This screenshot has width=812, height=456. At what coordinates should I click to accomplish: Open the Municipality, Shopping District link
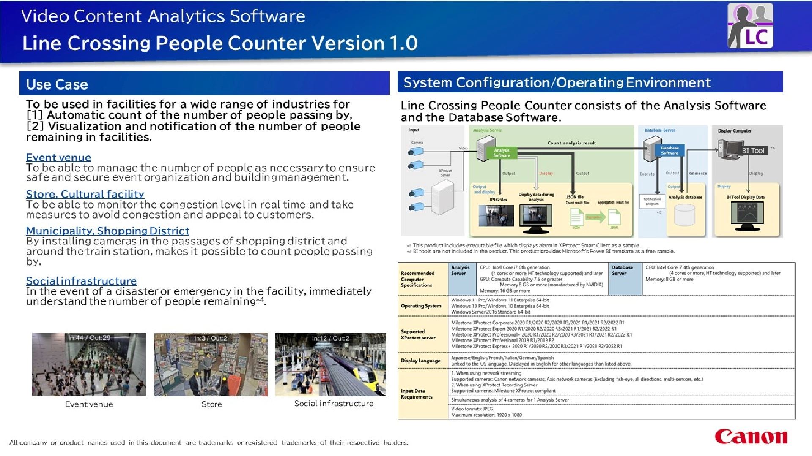[107, 231]
